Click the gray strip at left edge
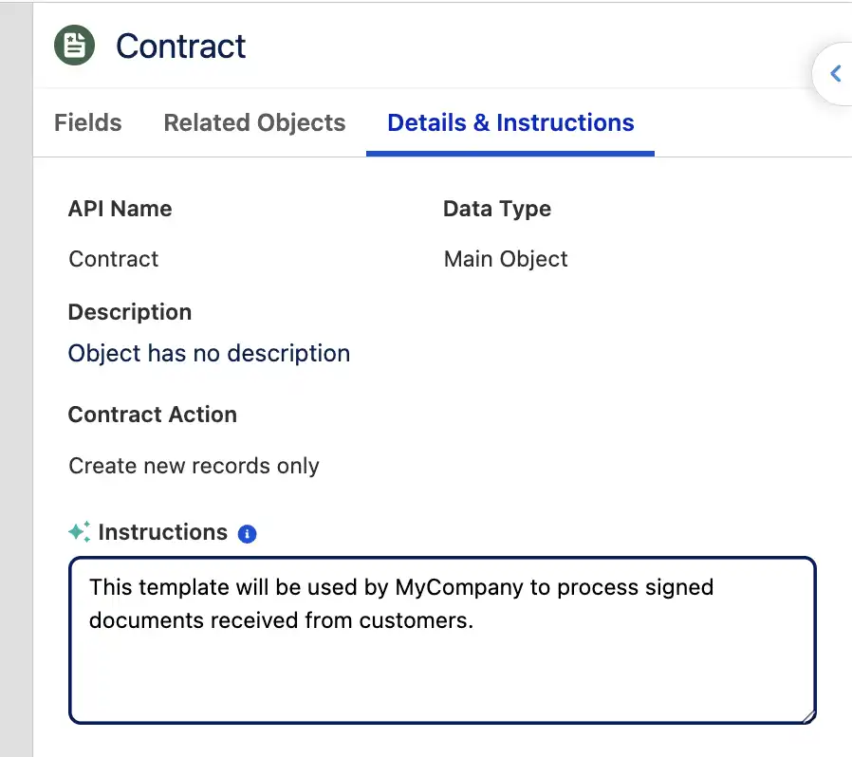This screenshot has width=852, height=757. (x=16, y=379)
